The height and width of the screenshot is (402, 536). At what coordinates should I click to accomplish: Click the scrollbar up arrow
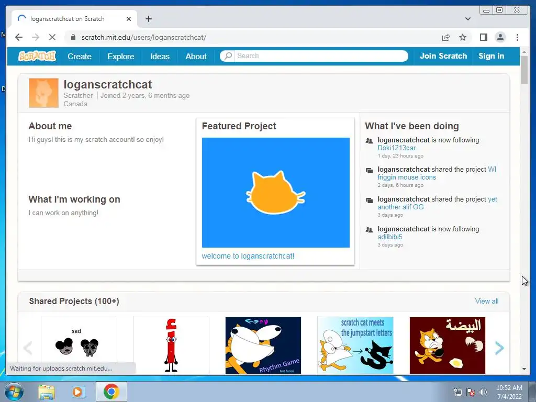524,52
